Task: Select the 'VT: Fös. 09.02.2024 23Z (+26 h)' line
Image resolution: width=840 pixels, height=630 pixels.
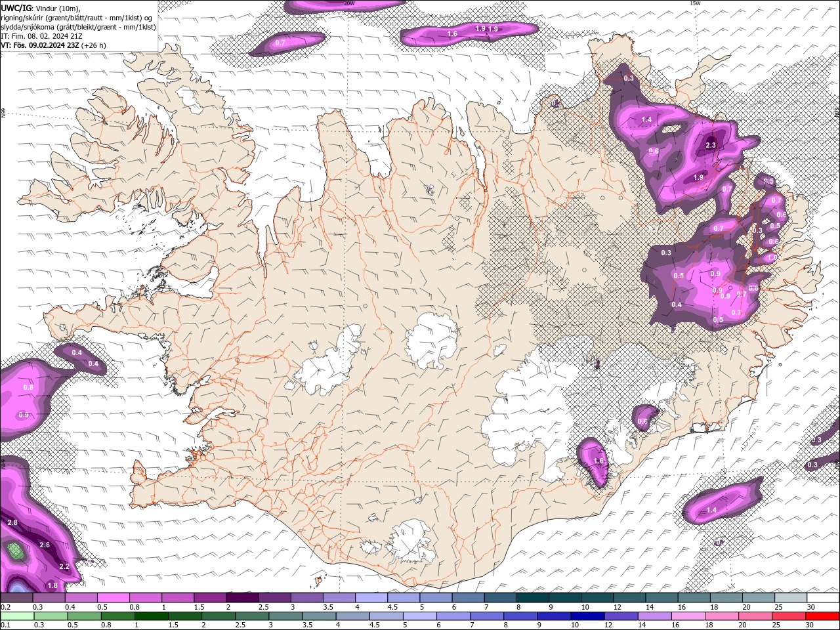Action: (x=54, y=45)
